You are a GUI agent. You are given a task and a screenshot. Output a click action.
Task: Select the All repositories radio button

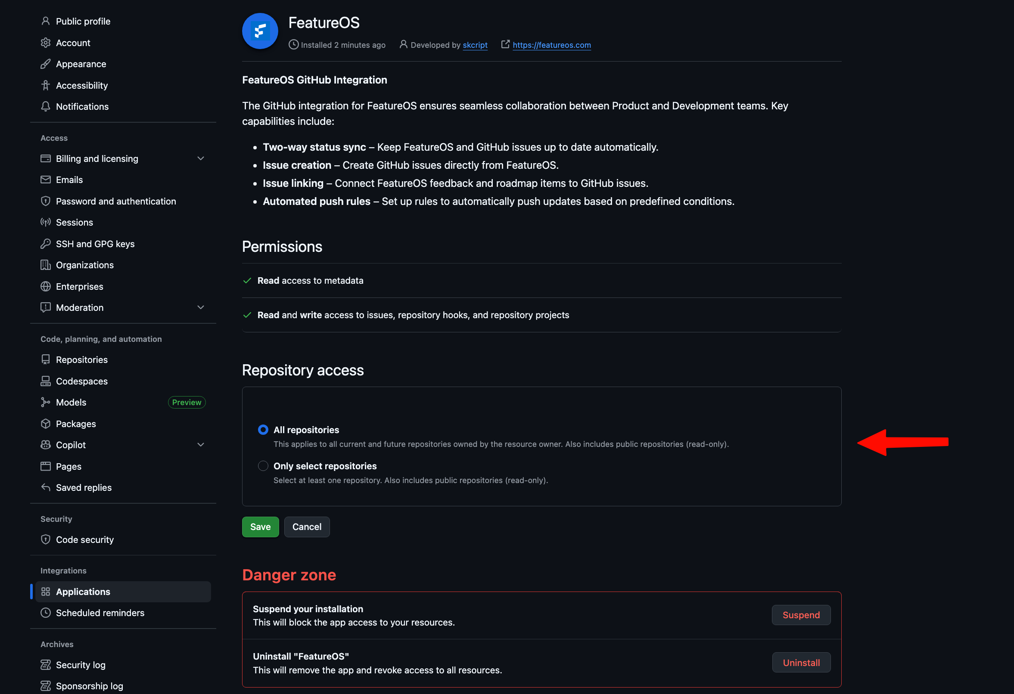tap(263, 430)
